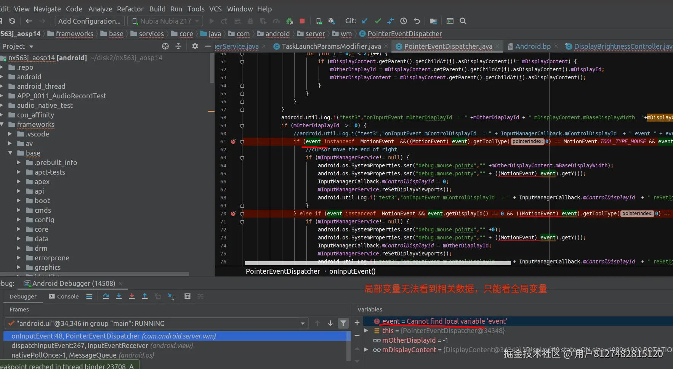This screenshot has height=369, width=673.
Task: Click the Add Configuration button
Action: point(89,21)
